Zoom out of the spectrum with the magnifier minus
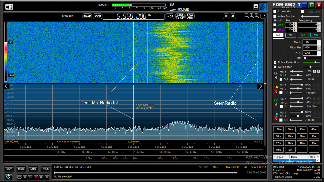324x182 pixels. [x=247, y=16]
